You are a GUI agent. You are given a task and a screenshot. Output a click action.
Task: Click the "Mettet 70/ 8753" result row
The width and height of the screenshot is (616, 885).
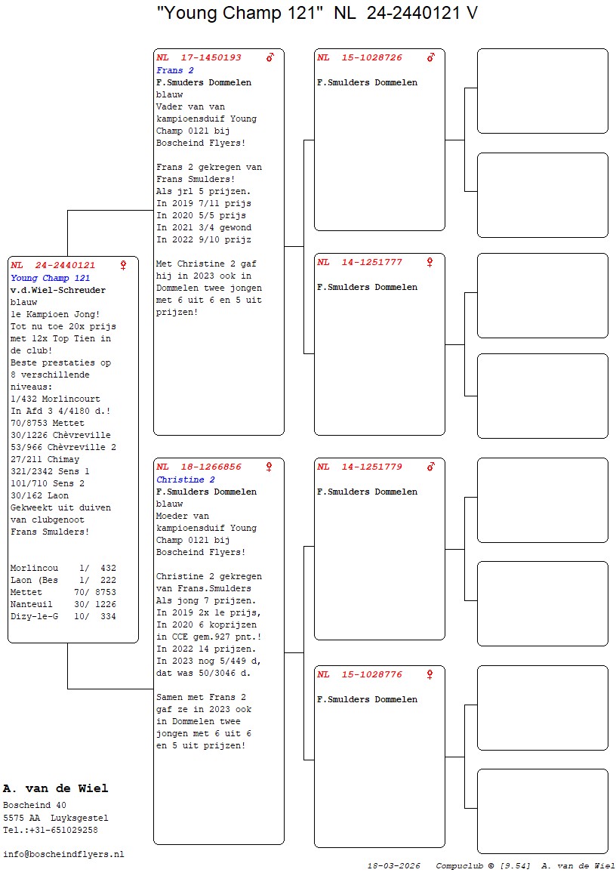63,592
